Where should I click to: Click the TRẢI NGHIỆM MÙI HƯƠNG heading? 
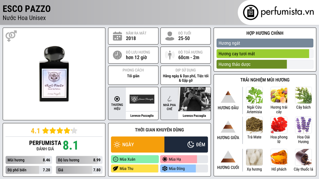click(x=265, y=80)
